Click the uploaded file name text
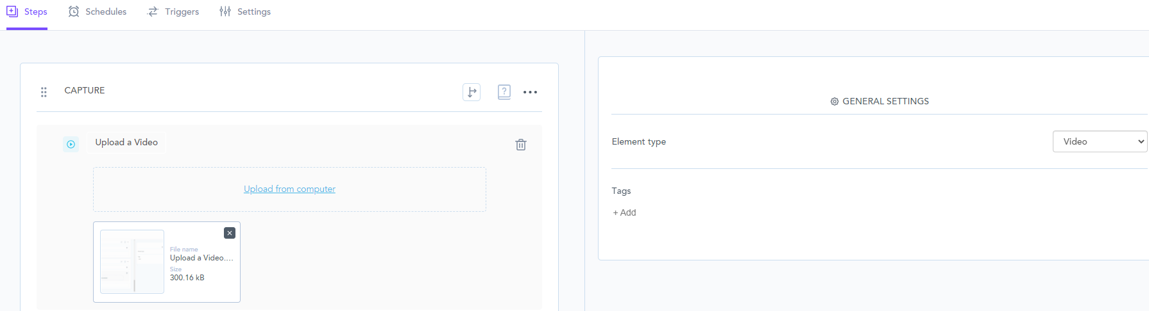 pos(201,258)
